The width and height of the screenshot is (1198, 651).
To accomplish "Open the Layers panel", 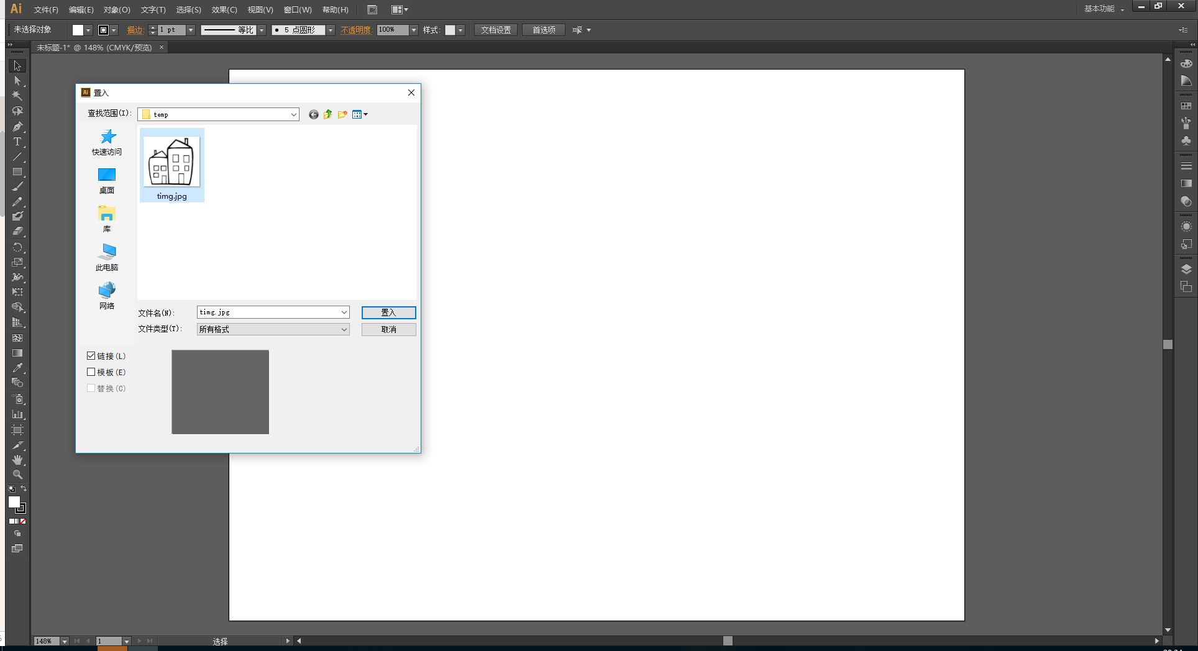I will [x=1186, y=269].
